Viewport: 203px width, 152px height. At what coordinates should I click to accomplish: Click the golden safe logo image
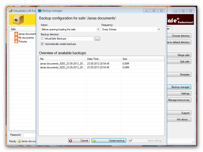pyautogui.click(x=18, y=20)
